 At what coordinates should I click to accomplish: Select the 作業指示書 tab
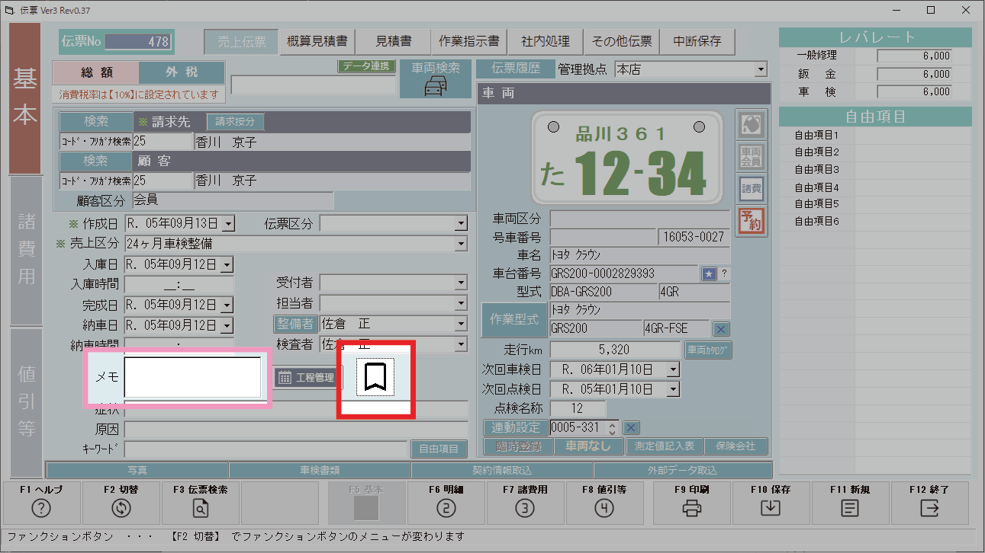[x=469, y=41]
